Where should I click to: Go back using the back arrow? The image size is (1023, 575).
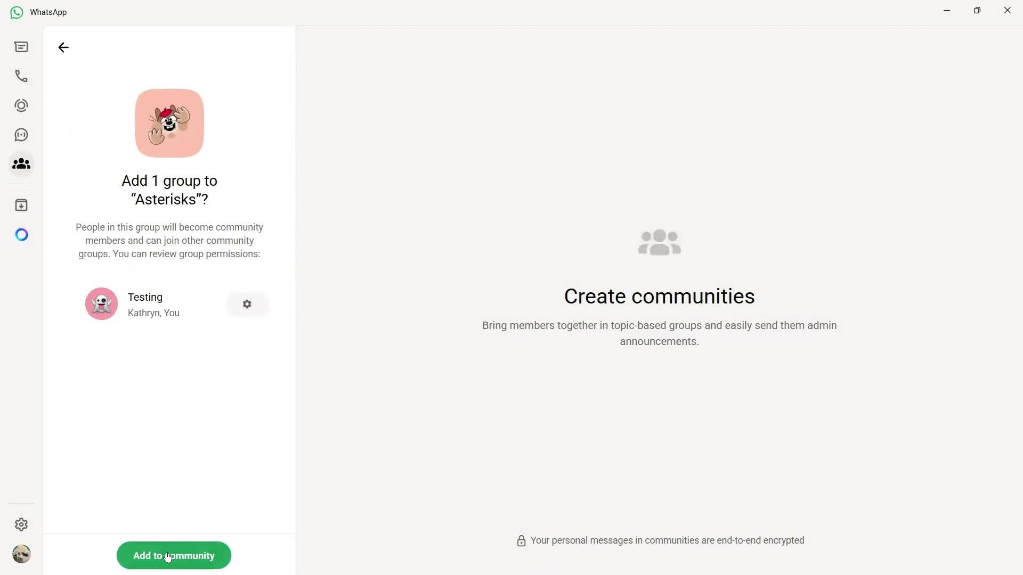coord(63,47)
